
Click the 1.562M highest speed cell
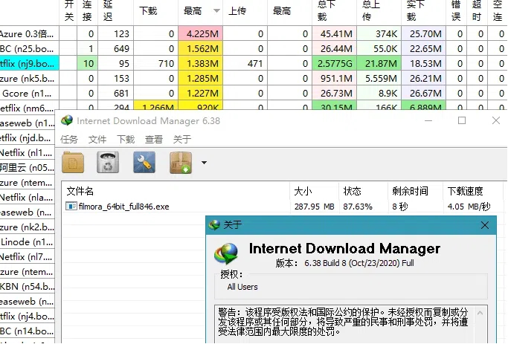200,48
